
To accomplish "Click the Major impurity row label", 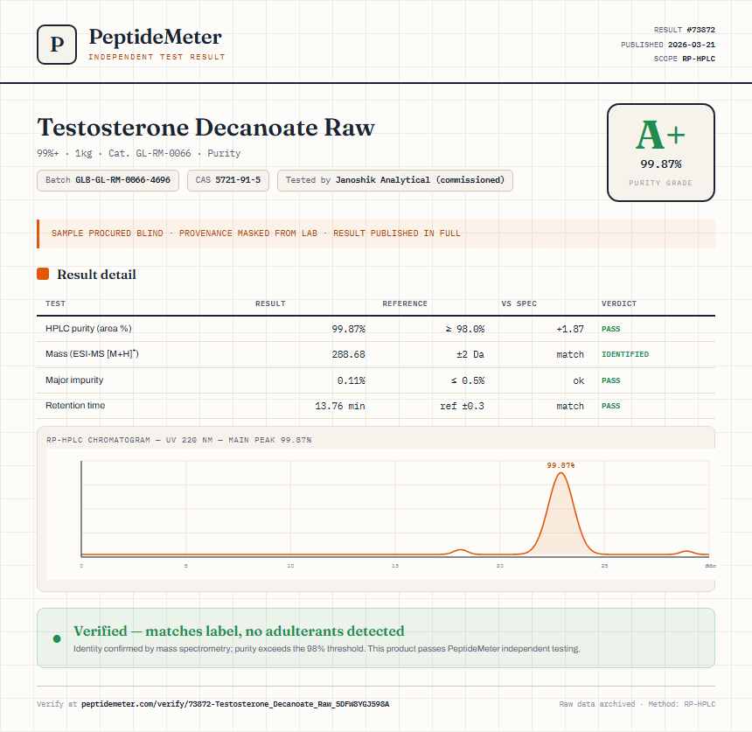I will (x=74, y=380).
